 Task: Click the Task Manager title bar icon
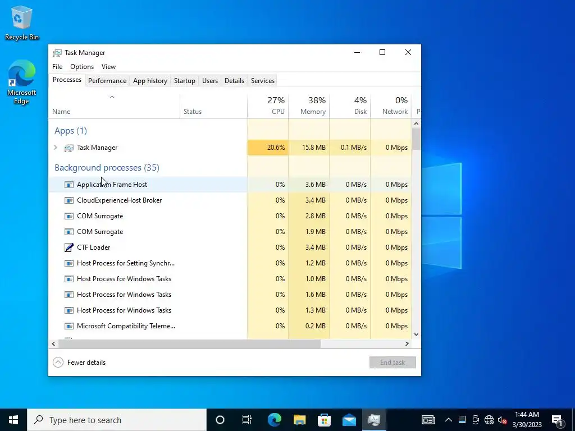click(x=57, y=53)
